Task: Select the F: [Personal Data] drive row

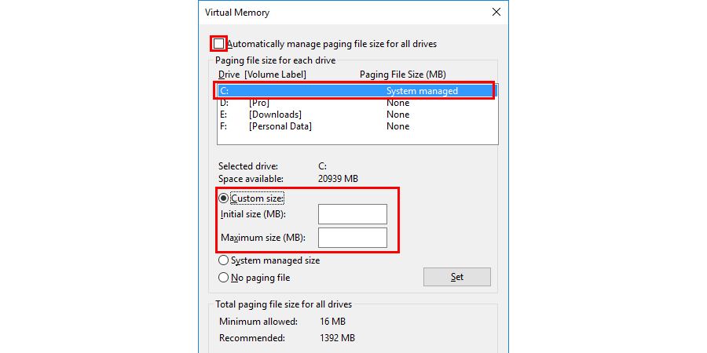Action: [x=314, y=126]
